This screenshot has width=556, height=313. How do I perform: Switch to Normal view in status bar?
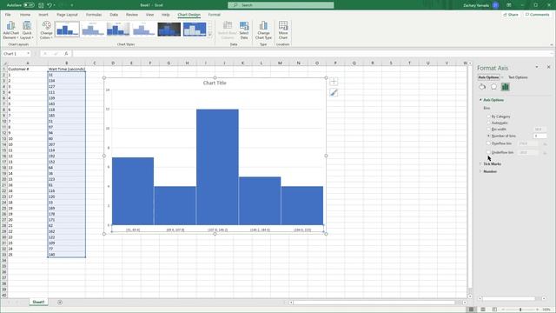tap(471, 310)
